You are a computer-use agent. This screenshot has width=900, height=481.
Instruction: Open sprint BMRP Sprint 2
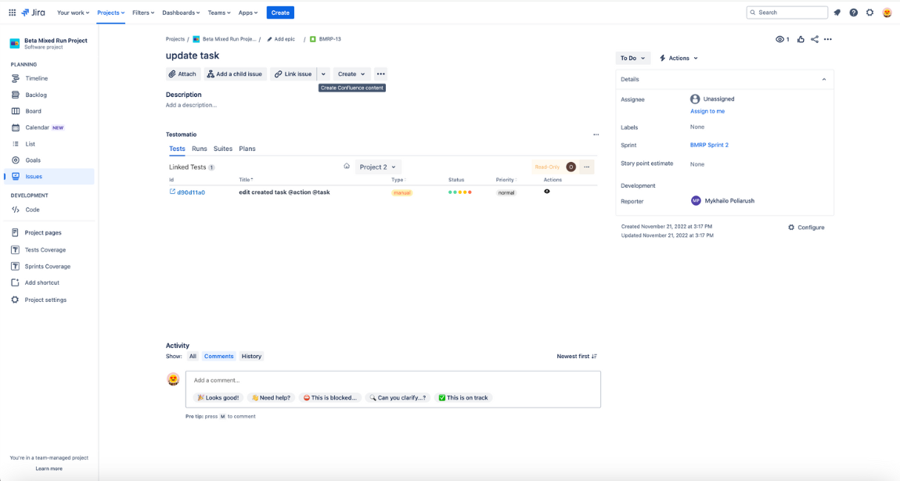(x=709, y=145)
